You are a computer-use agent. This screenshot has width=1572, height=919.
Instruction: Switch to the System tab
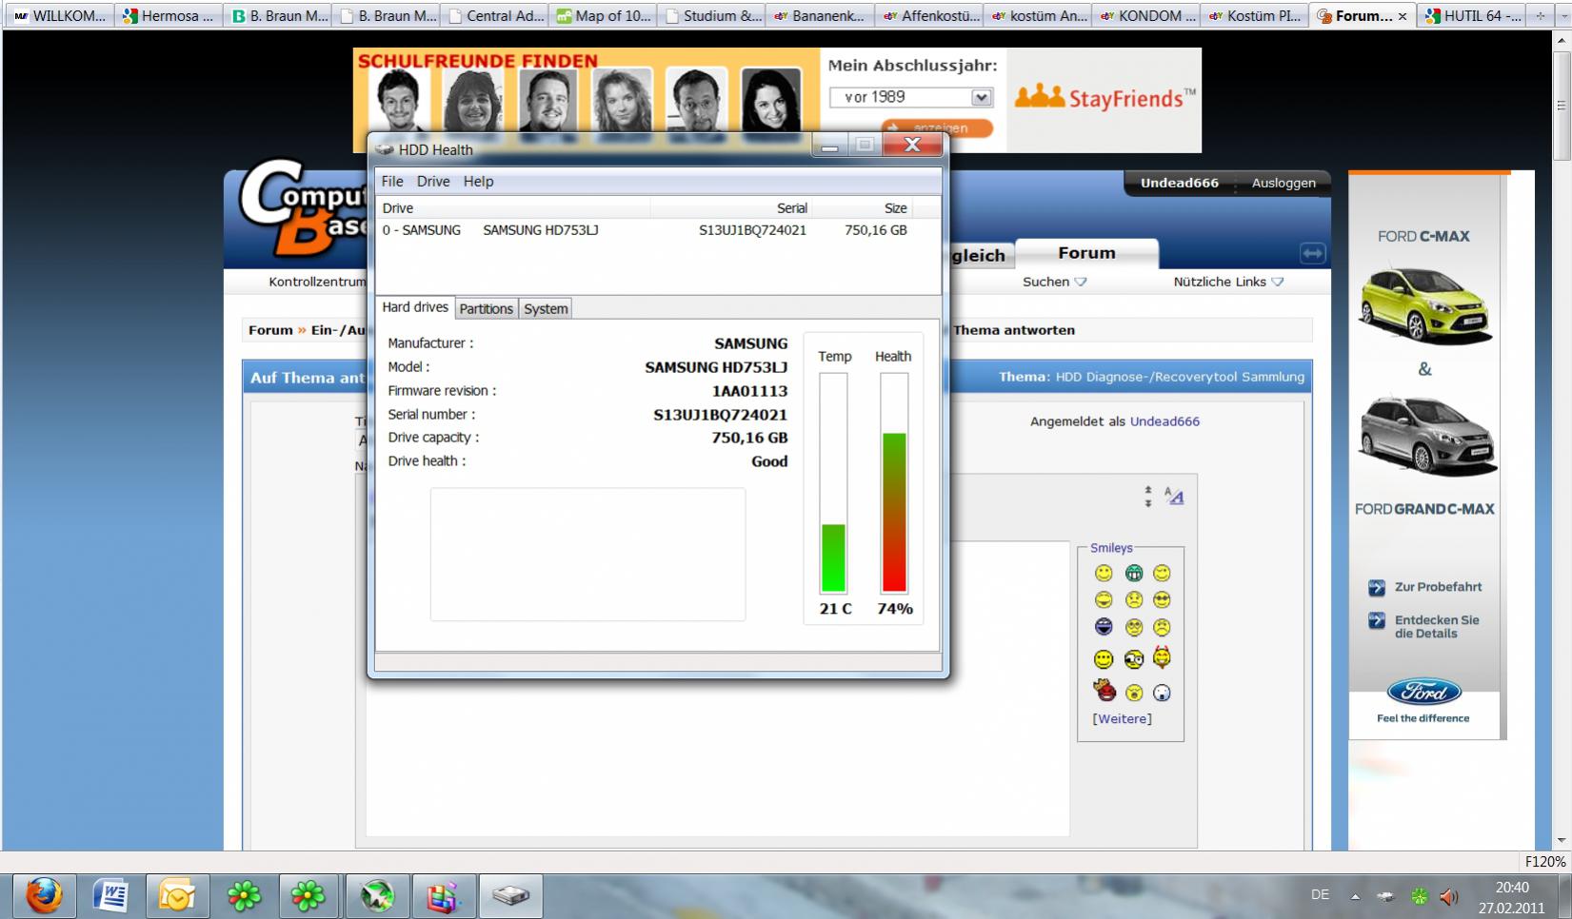tap(546, 308)
